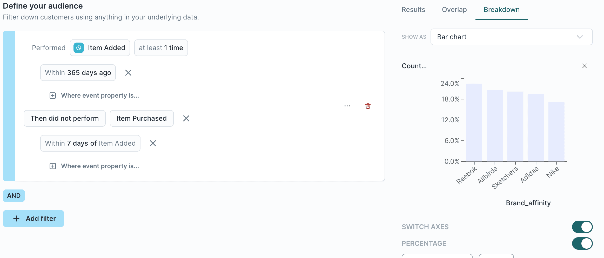The height and width of the screenshot is (258, 604).
Task: Open the 'Then did not perform' selector
Action: coord(64,118)
